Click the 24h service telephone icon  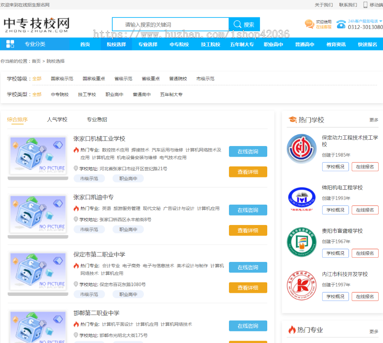pyautogui.click(x=341, y=24)
